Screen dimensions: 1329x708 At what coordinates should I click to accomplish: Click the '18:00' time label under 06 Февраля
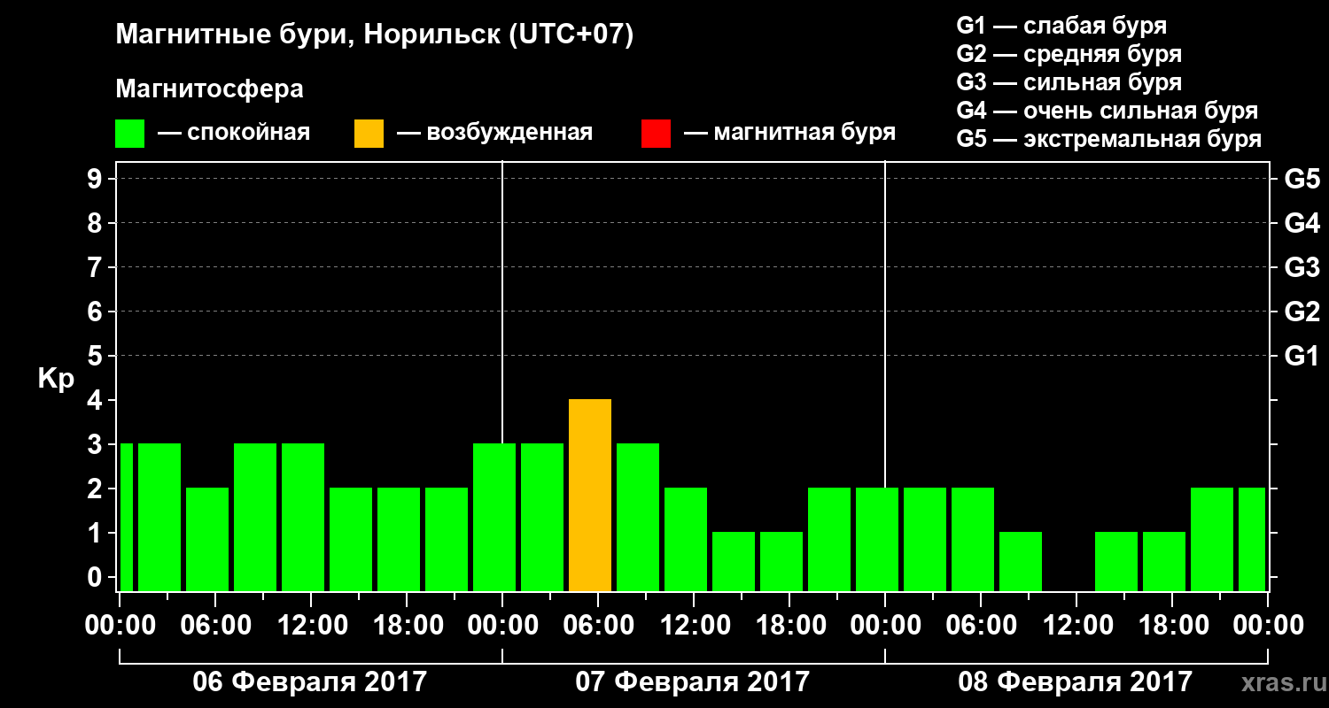point(407,626)
